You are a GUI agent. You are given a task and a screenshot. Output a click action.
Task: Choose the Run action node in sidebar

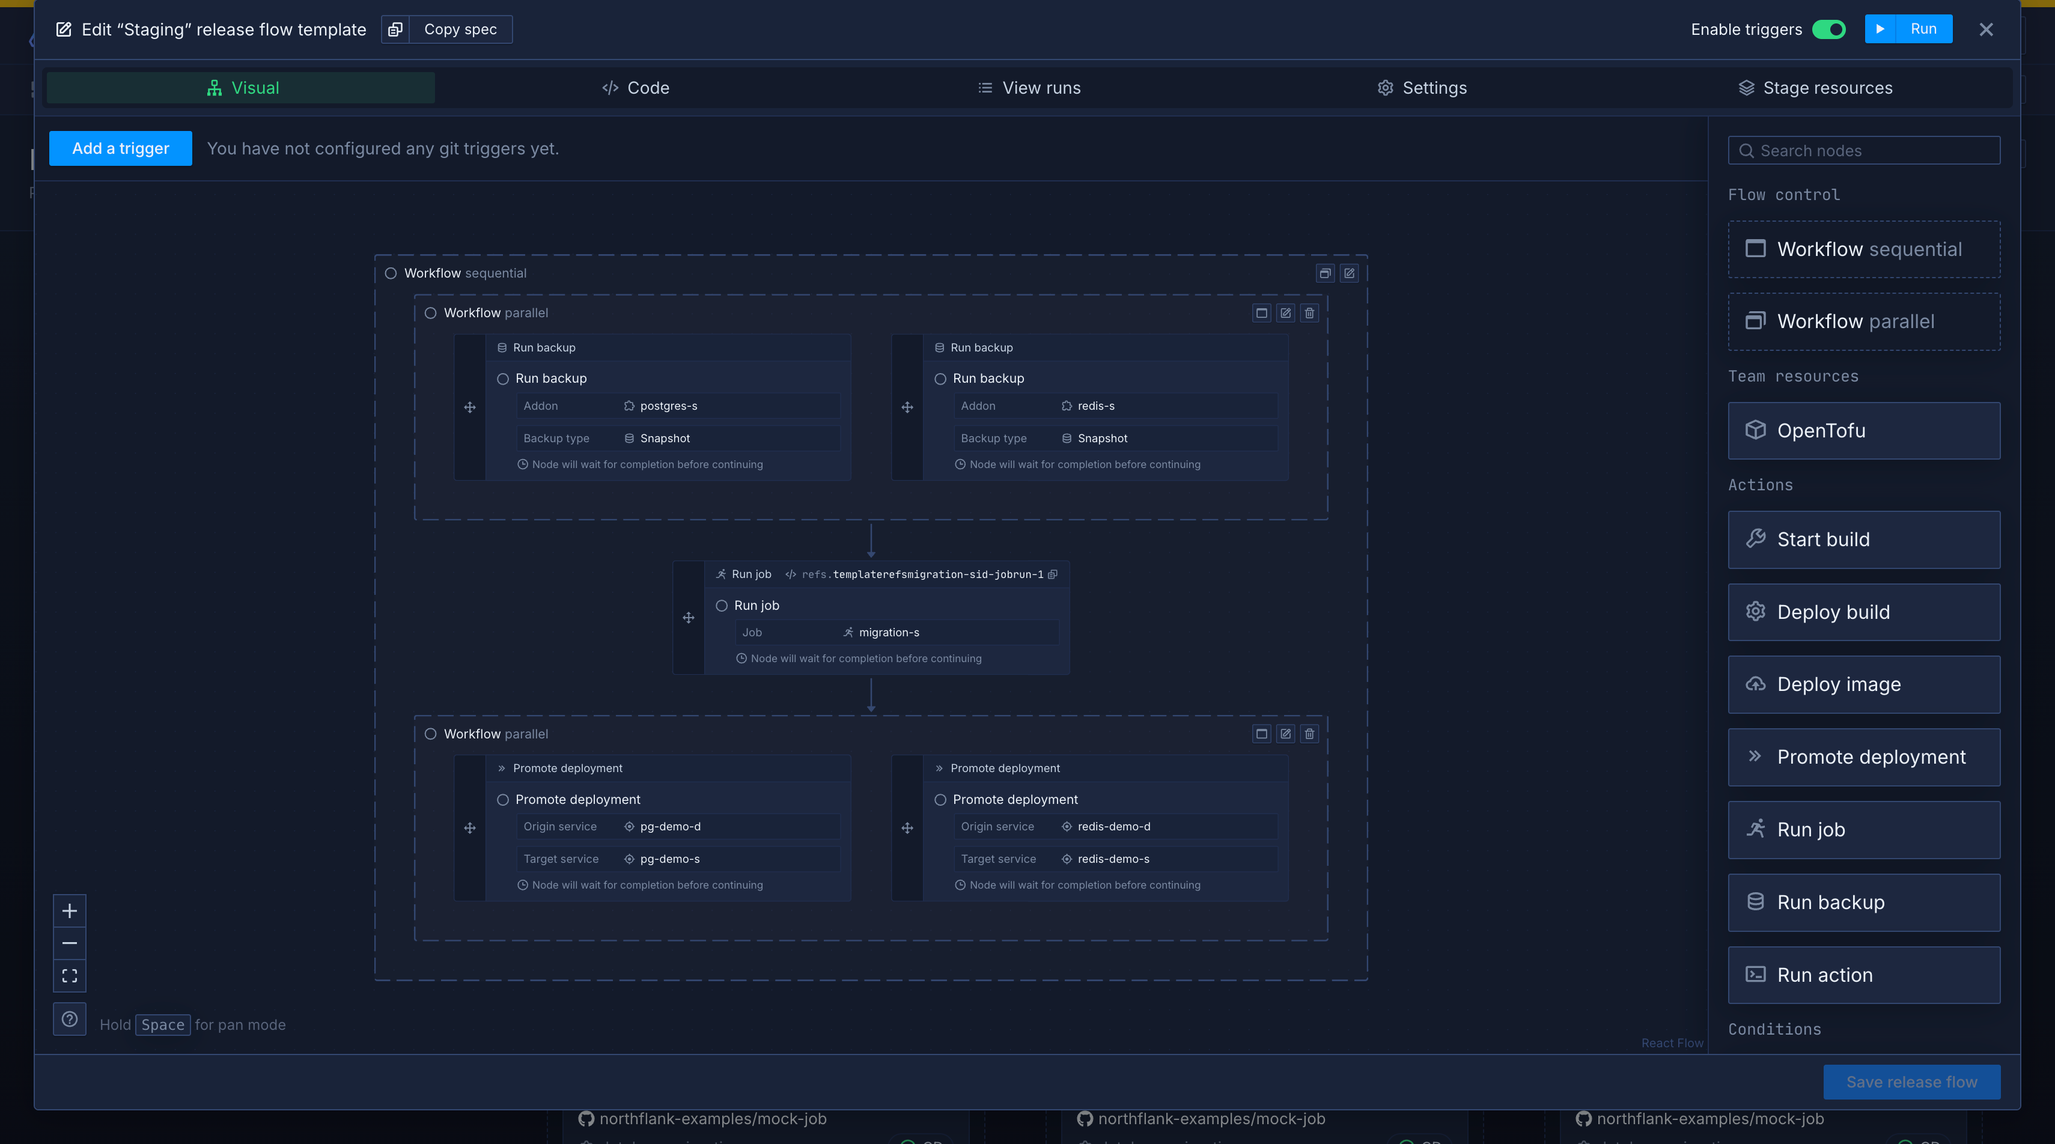tap(1863, 975)
